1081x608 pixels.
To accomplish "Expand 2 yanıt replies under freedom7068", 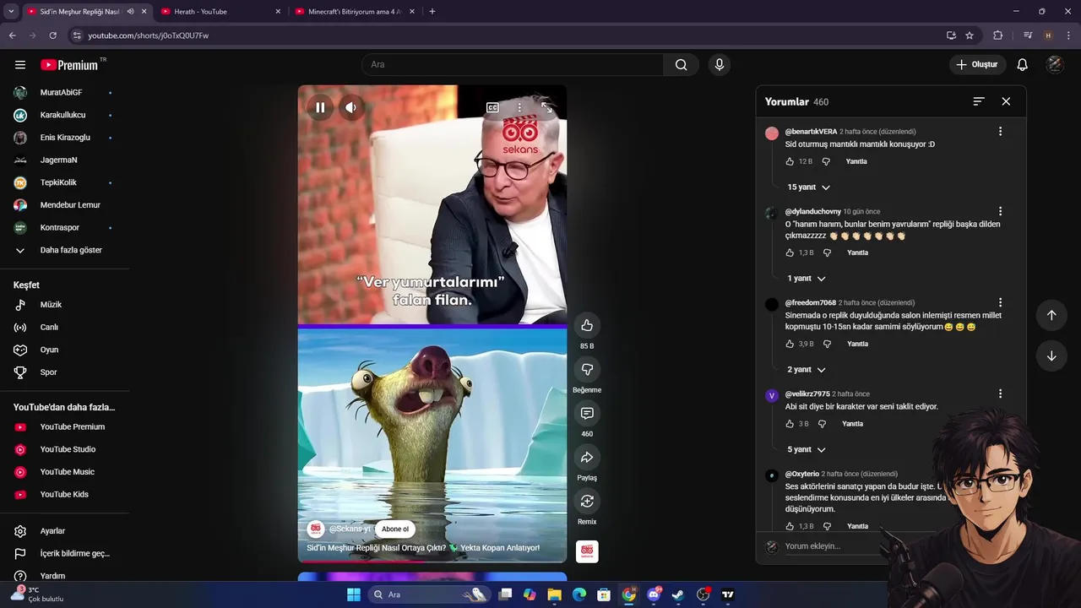I will [806, 370].
